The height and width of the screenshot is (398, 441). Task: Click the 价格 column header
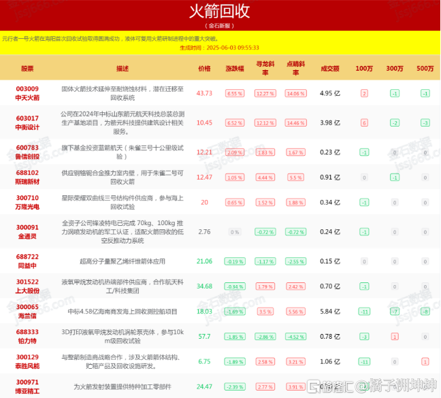[x=204, y=68]
